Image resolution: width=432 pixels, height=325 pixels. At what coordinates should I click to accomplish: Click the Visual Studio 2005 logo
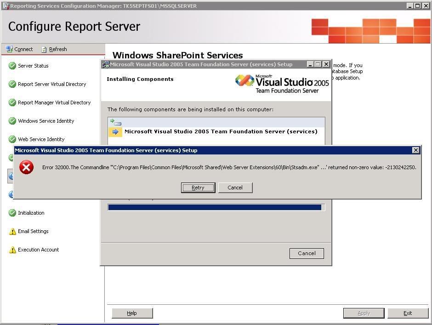[282, 84]
